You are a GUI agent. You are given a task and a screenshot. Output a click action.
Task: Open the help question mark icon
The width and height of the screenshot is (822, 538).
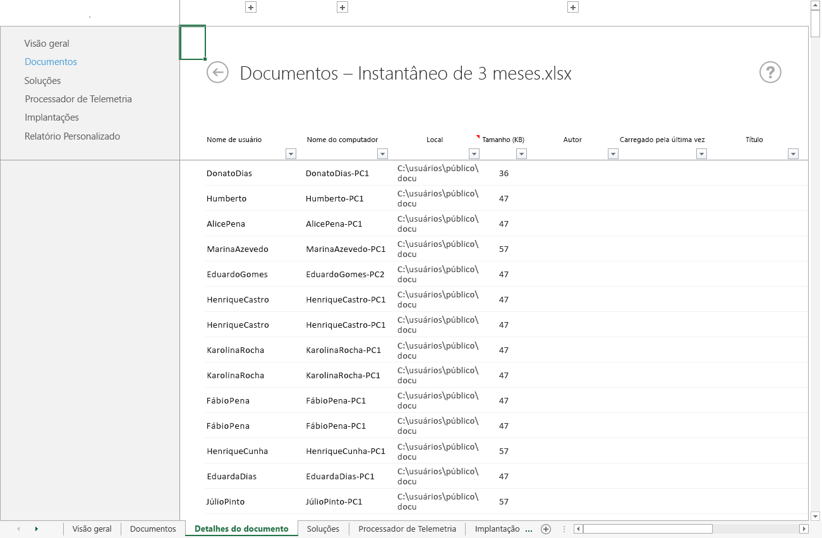coord(770,72)
